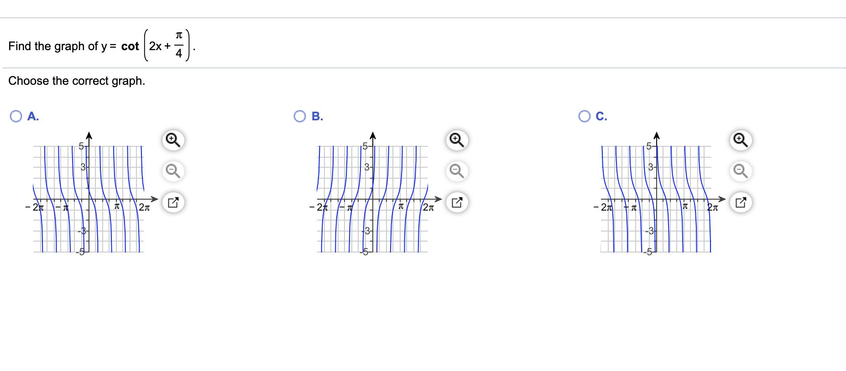Zoom in on graph B
The image size is (846, 371).
[456, 140]
